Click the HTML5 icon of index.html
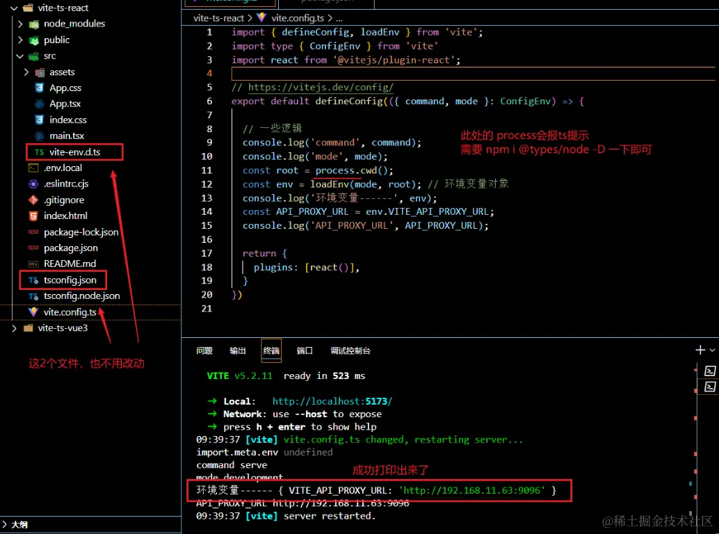 33,216
